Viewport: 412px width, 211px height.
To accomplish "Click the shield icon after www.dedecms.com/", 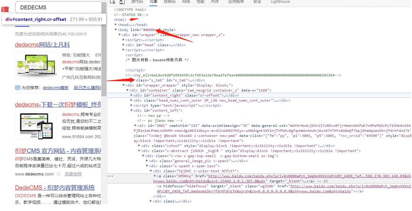I will click(x=59, y=174).
